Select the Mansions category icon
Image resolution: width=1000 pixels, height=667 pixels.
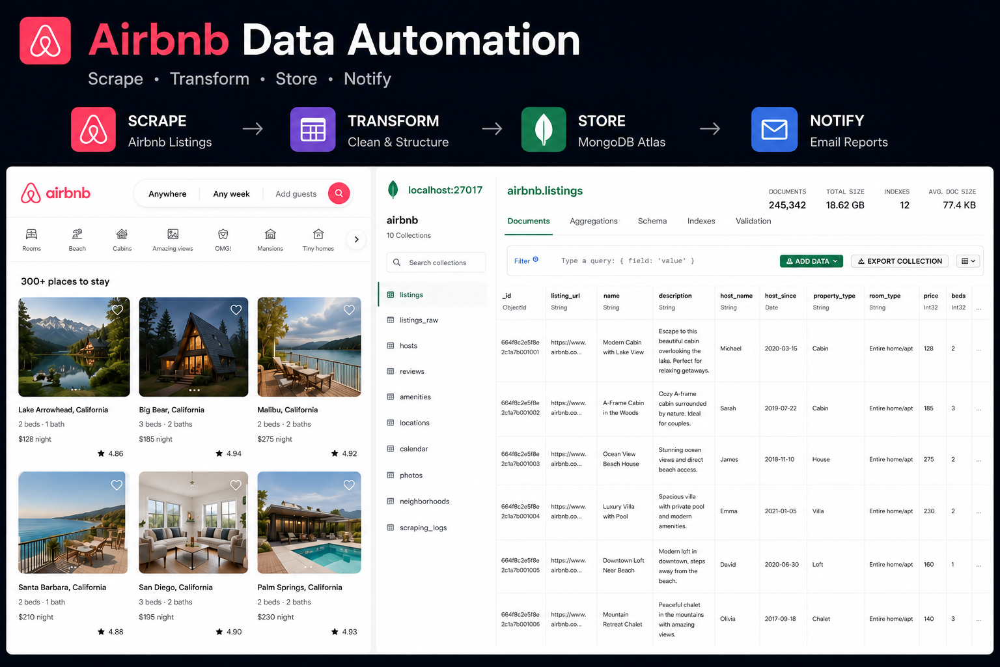click(270, 234)
